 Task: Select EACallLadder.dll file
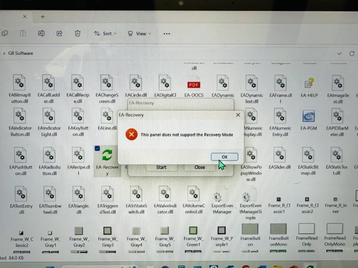(x=49, y=89)
